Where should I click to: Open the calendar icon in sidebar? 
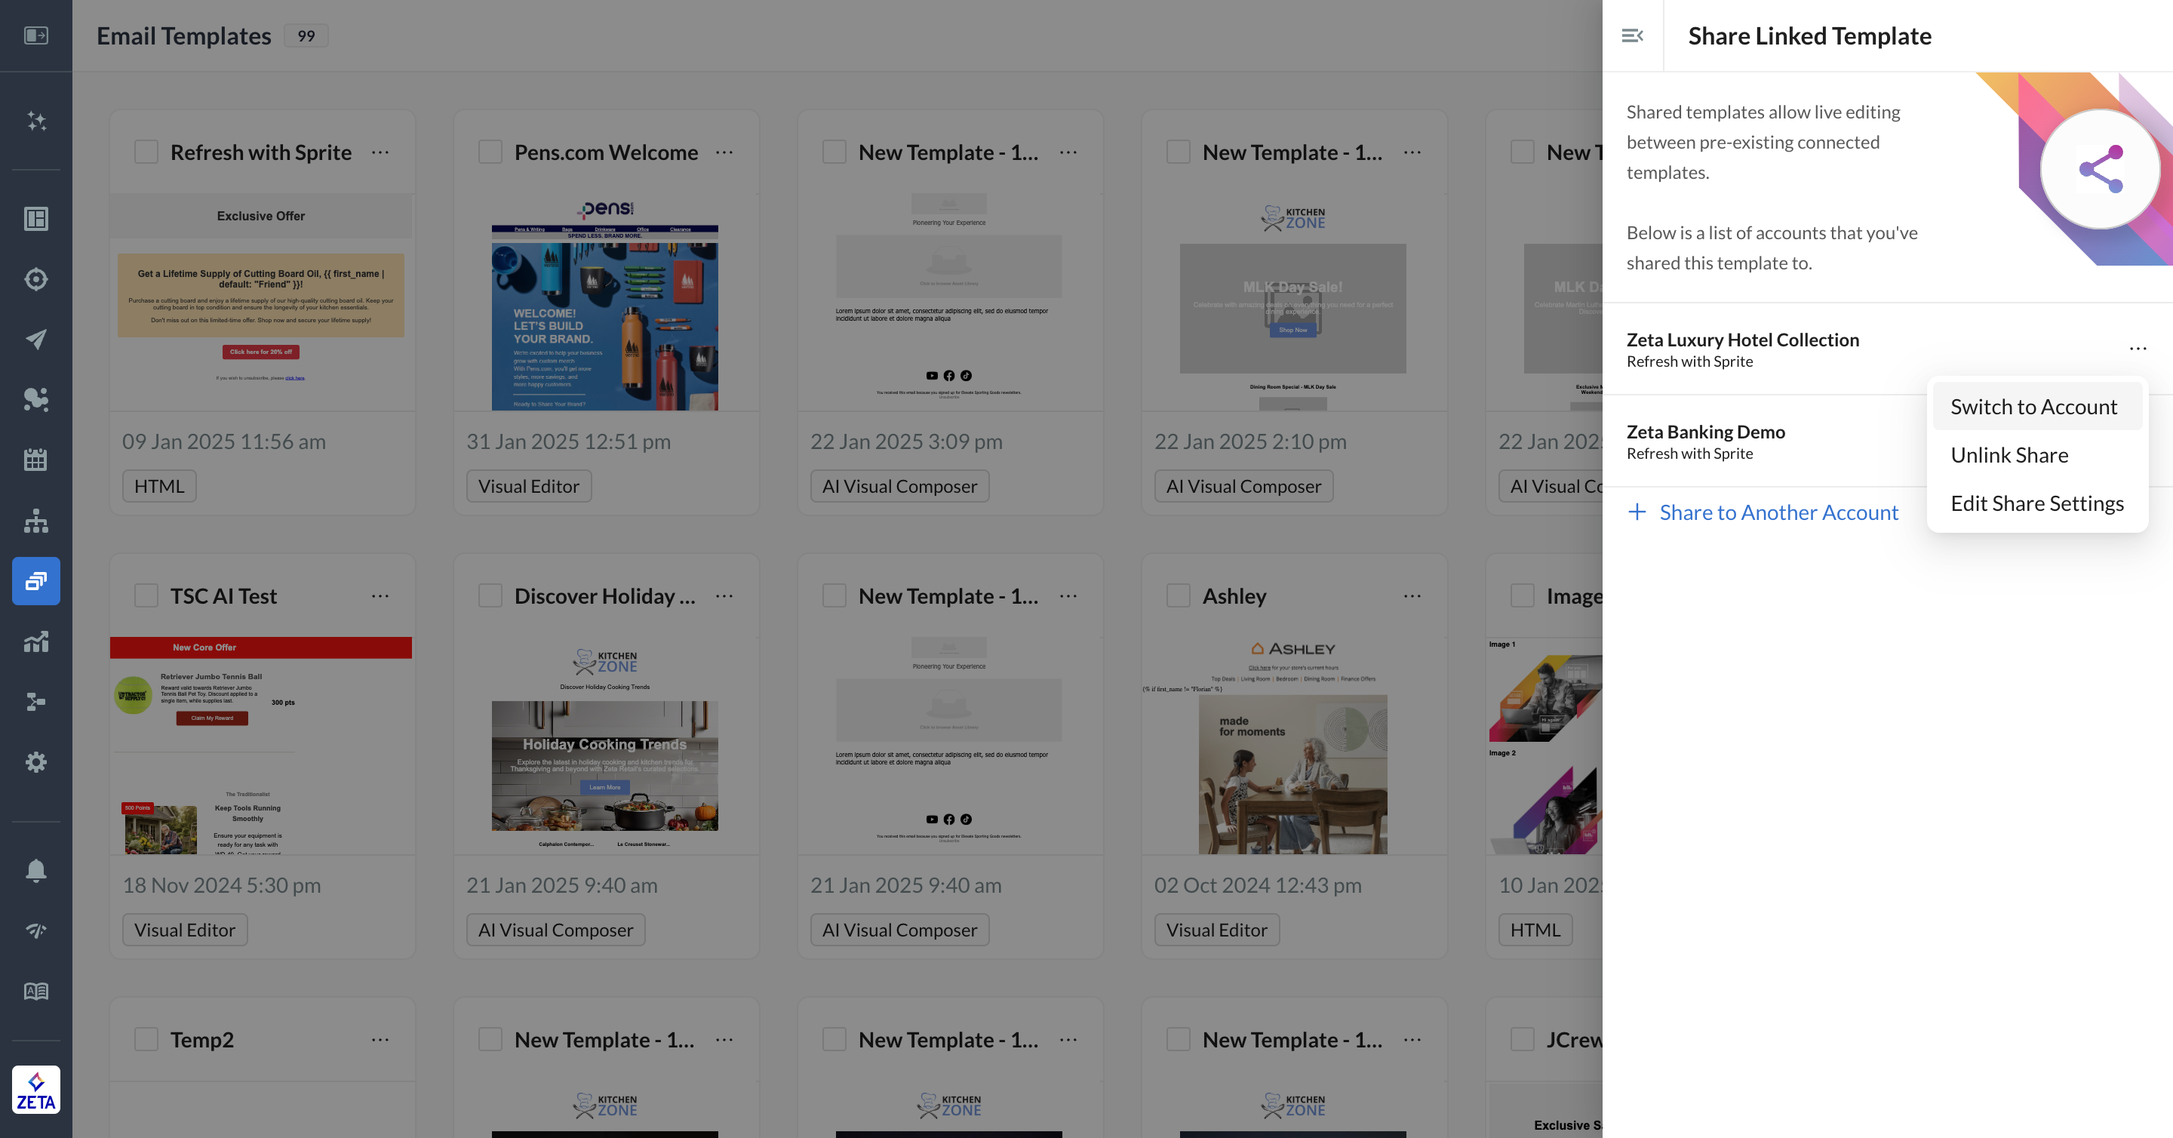(x=36, y=460)
